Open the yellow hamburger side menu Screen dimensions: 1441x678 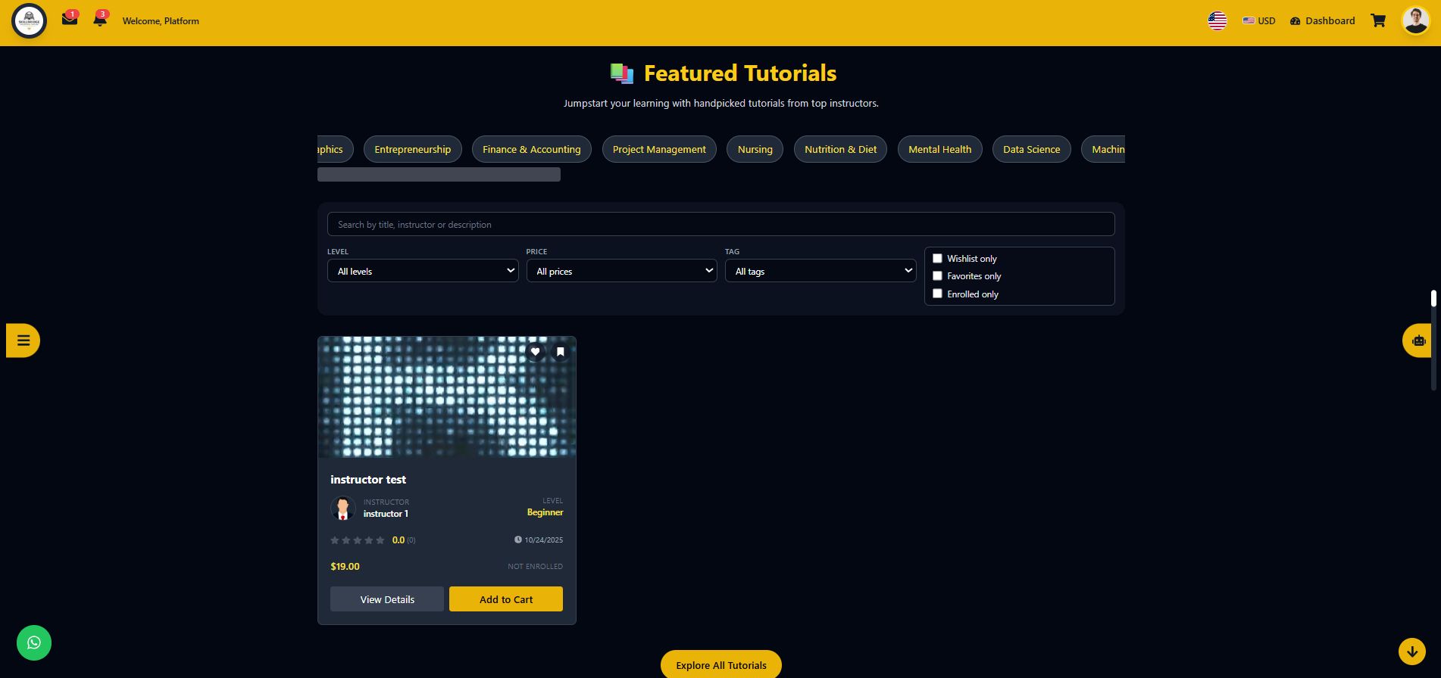pos(23,341)
